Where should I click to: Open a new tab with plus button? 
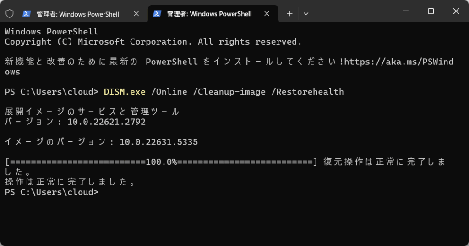pos(289,14)
